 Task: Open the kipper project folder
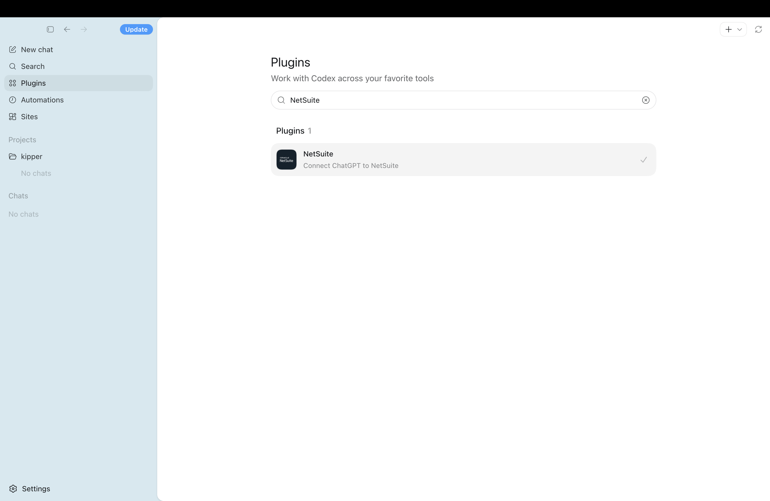(x=78, y=157)
